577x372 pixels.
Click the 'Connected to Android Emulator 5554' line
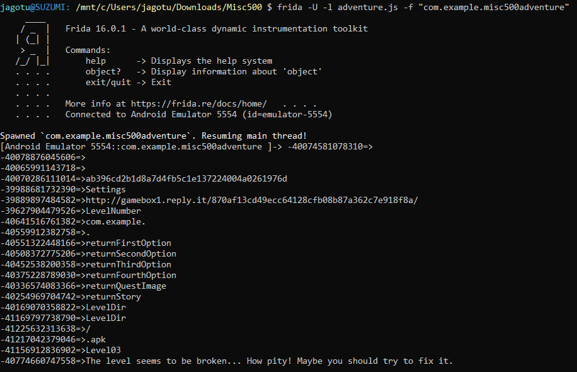coord(198,114)
